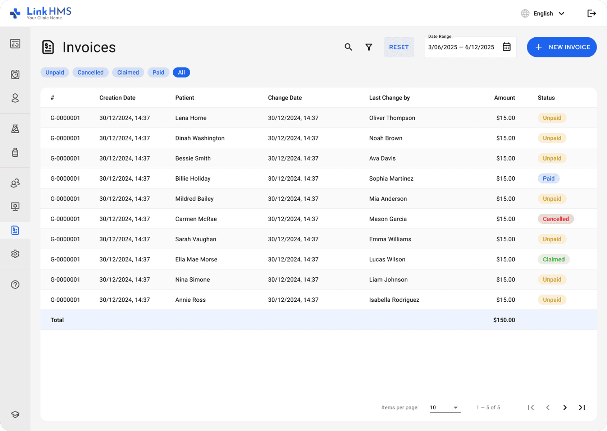Open the date range calendar icon
The width and height of the screenshot is (607, 431).
[x=506, y=47]
